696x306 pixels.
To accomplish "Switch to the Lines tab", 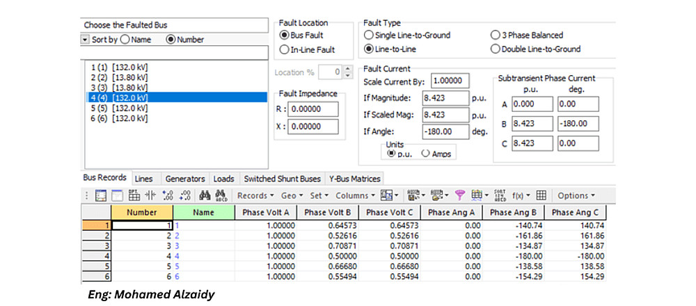I will [x=144, y=179].
